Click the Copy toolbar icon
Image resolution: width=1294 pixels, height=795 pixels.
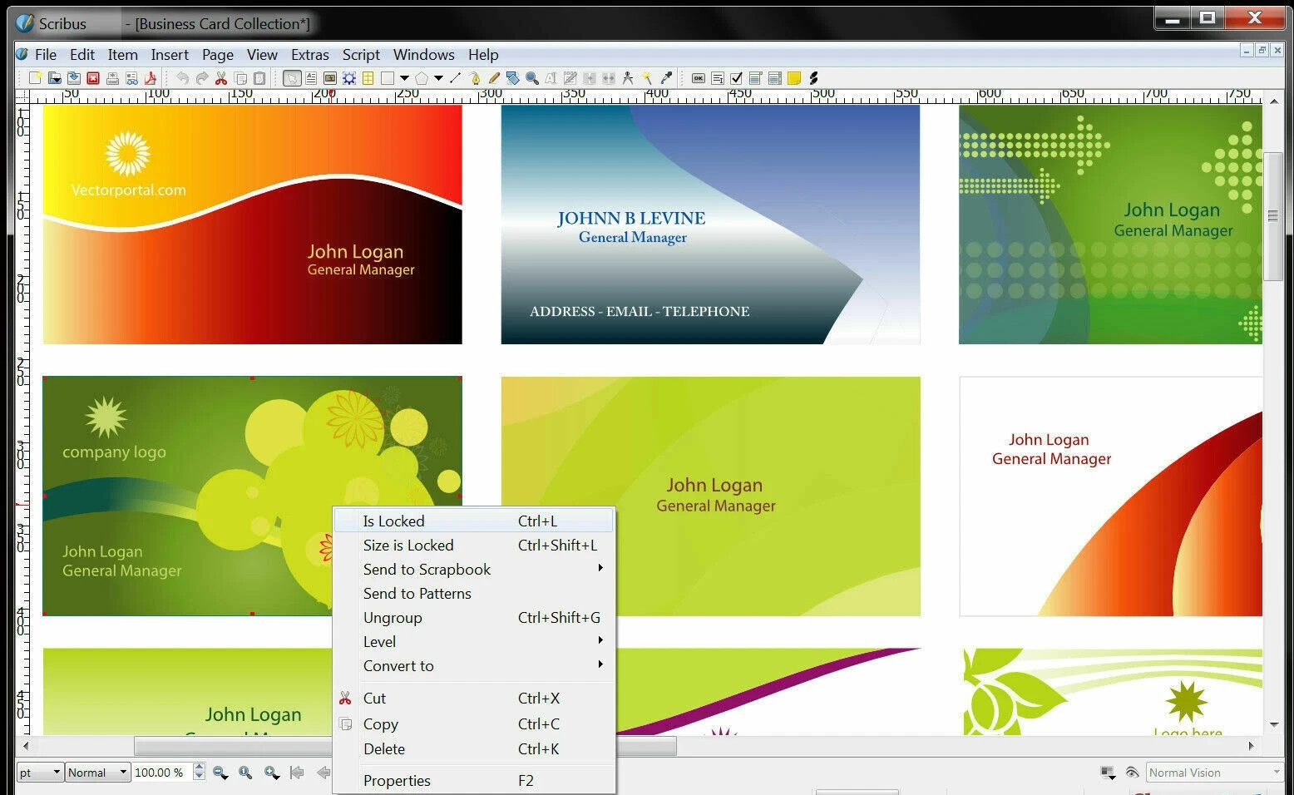[x=240, y=78]
